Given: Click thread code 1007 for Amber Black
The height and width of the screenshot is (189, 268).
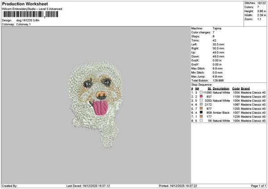Looking at the screenshot, I should pyautogui.click(x=236, y=113).
